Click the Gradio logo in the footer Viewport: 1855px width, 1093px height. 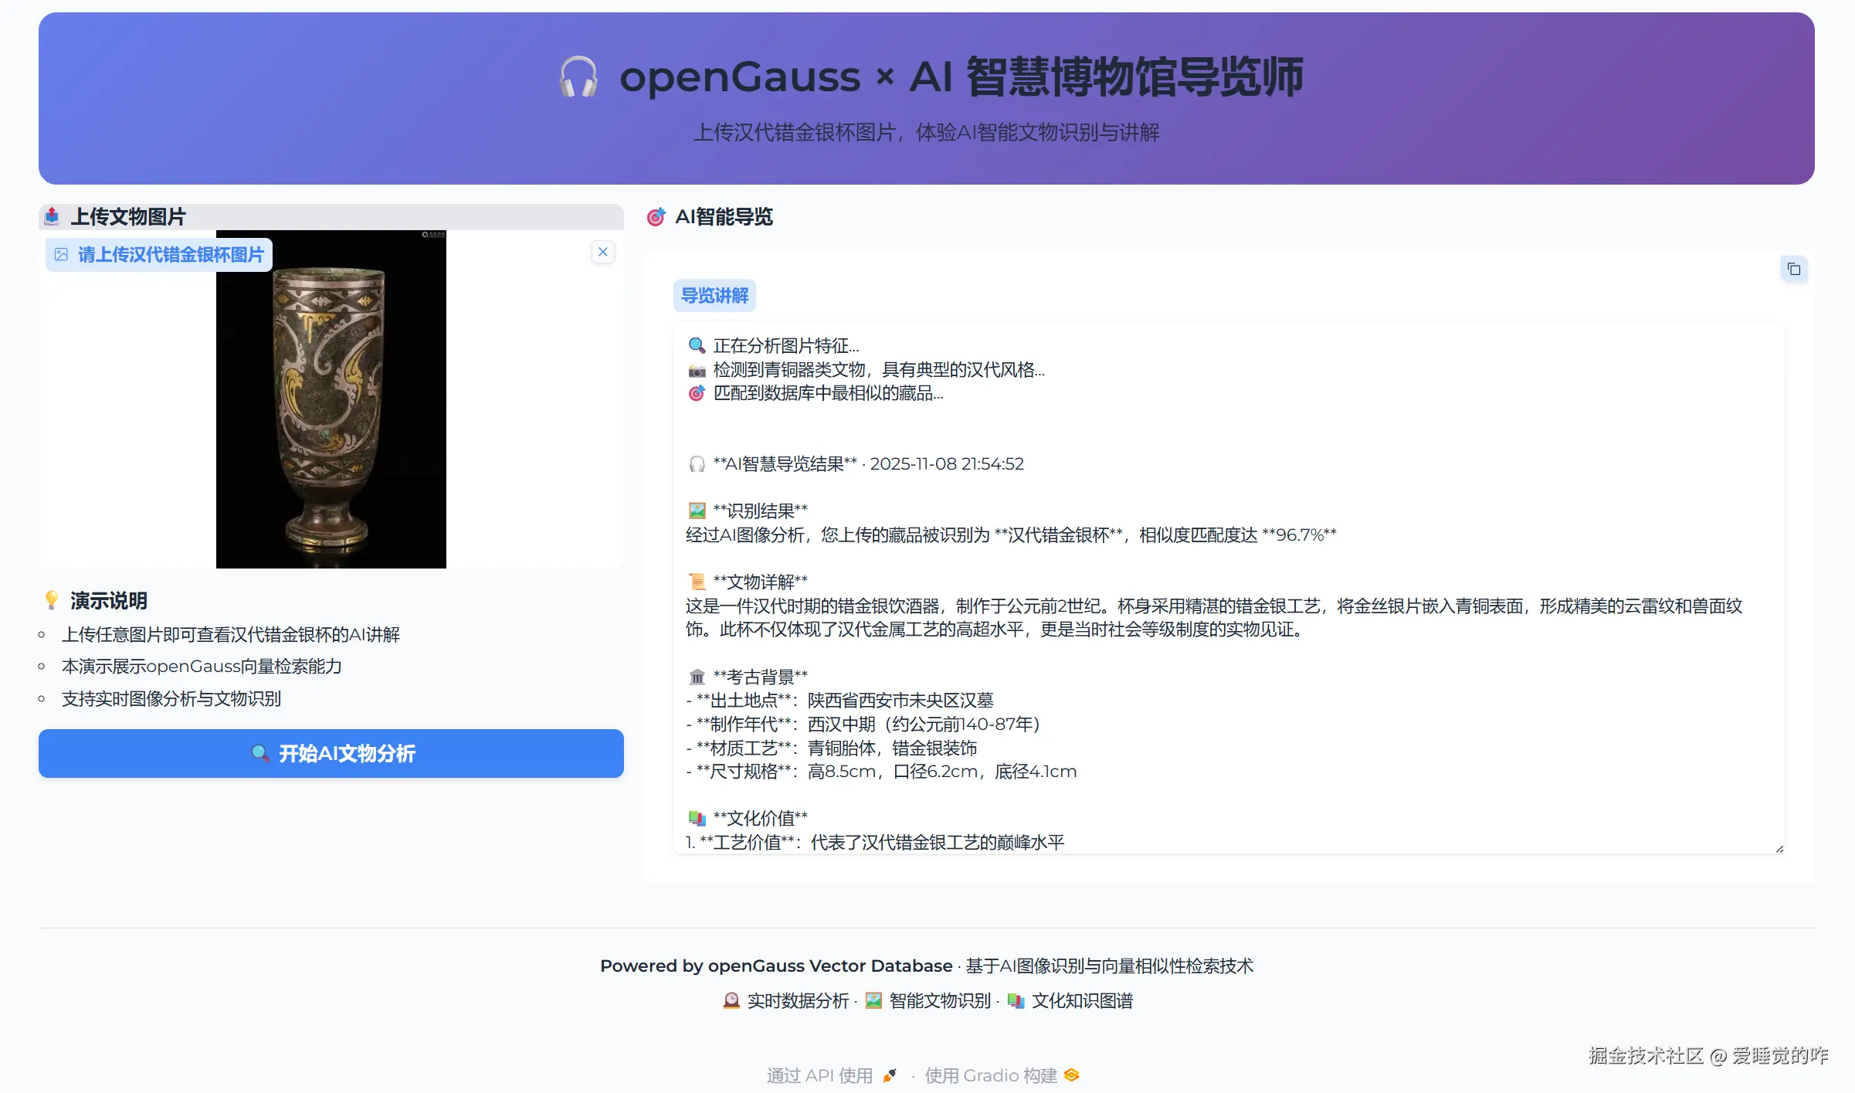pyautogui.click(x=1071, y=1075)
